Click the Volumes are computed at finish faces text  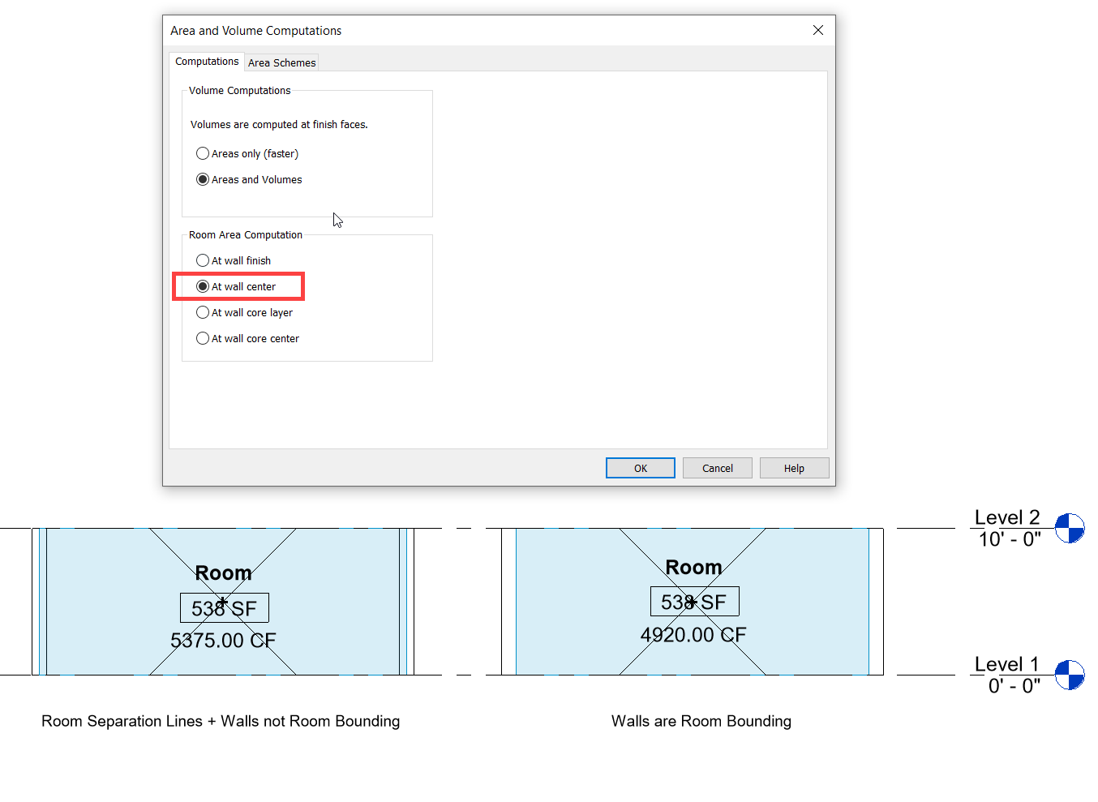(279, 124)
